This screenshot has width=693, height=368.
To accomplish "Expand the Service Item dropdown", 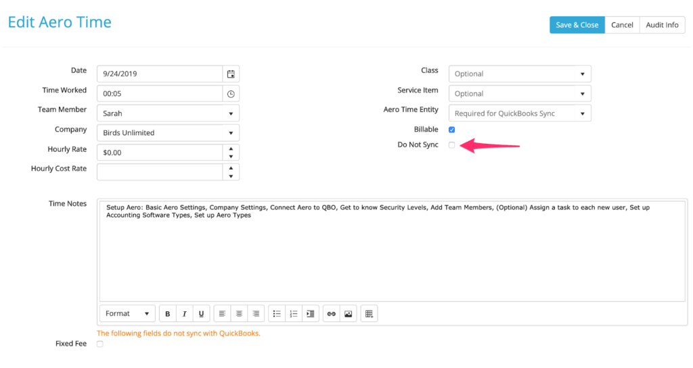I will 520,94.
